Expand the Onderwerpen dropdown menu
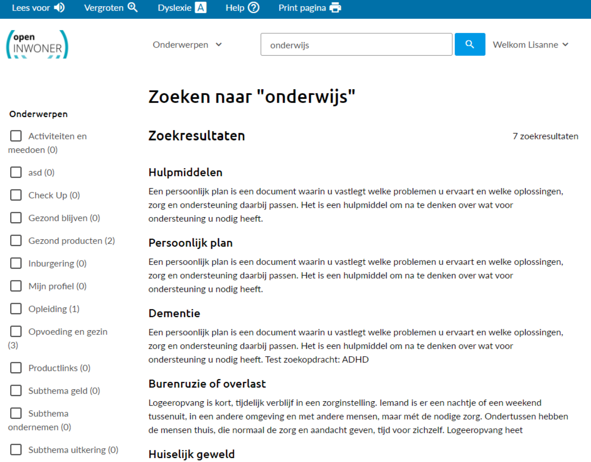The image size is (591, 462). pos(181,45)
